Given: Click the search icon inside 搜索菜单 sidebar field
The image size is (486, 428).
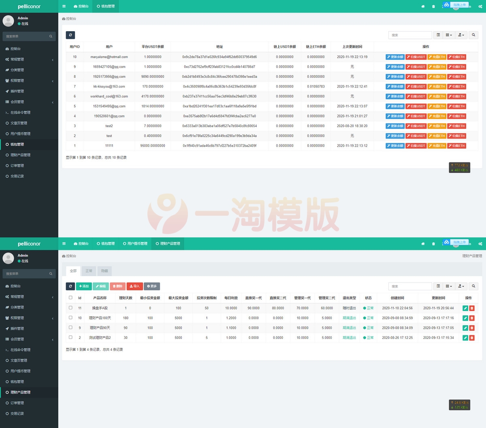Looking at the screenshot, I should [x=51, y=36].
